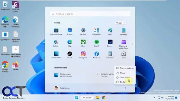Select Restart in the power menu
Viewport: 180px width, 101px height.
pos(125,82)
